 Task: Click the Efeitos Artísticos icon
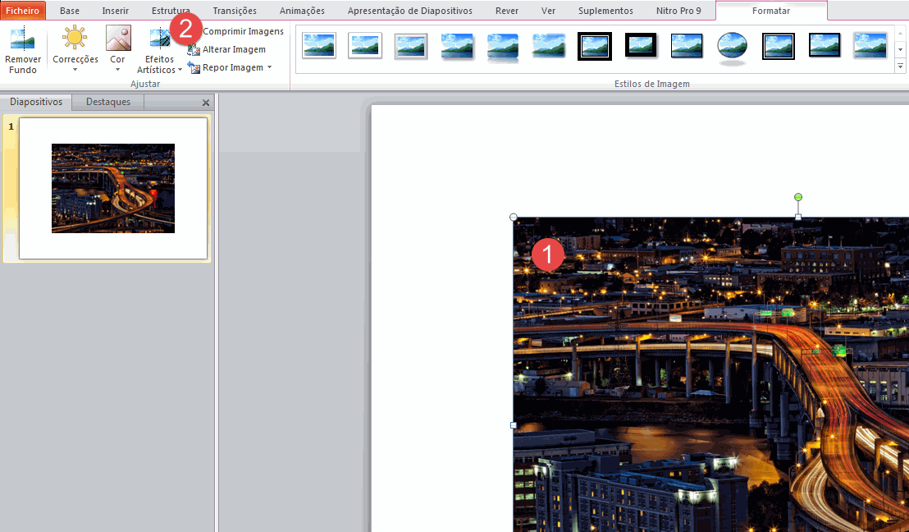click(159, 39)
